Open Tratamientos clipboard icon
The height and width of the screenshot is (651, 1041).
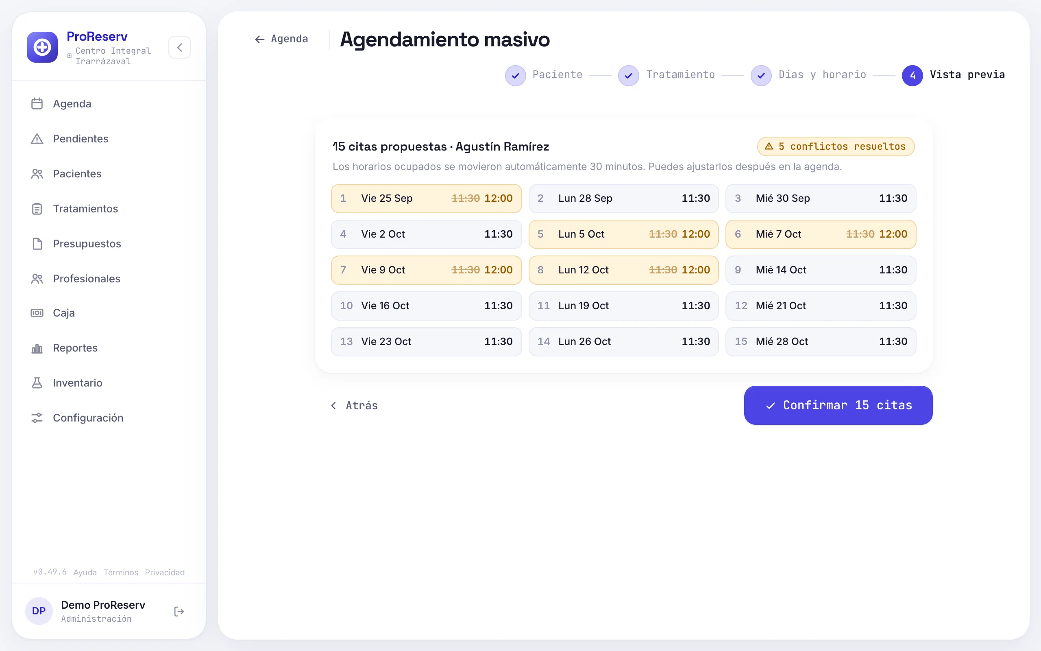(37, 209)
